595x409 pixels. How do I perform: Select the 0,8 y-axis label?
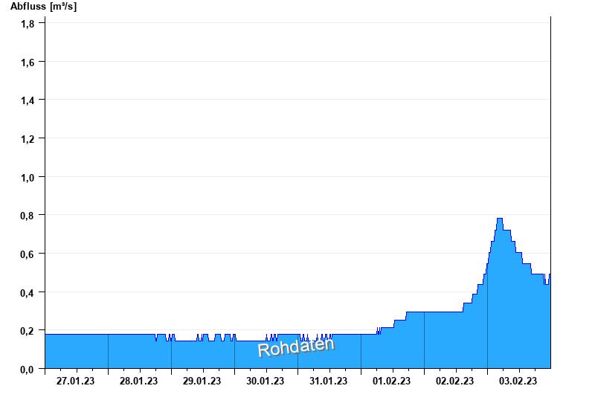coord(28,216)
